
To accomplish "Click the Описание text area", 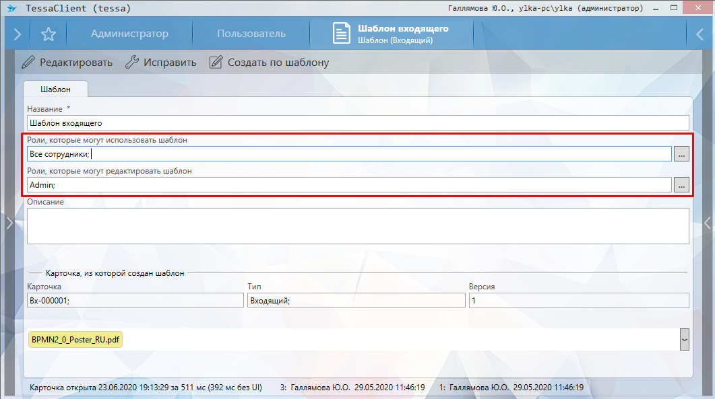I will coord(358,226).
